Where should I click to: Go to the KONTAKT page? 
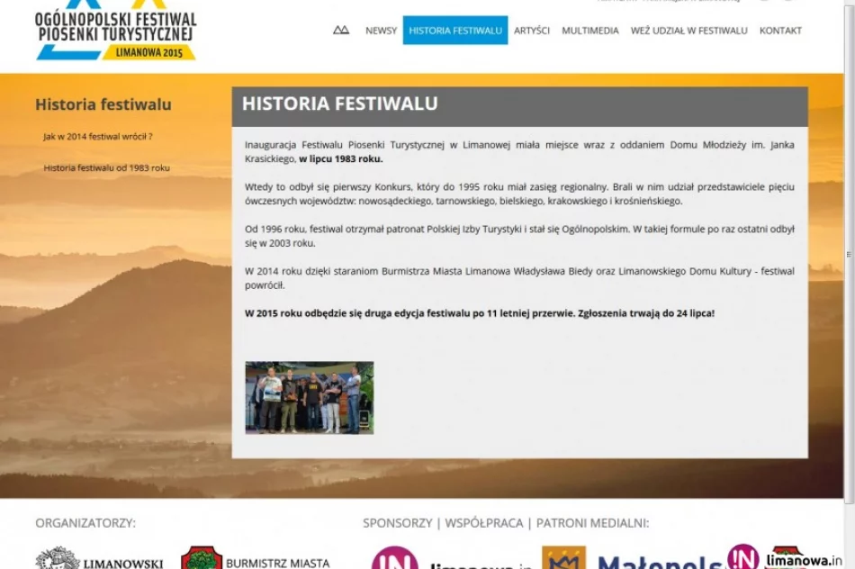780,30
